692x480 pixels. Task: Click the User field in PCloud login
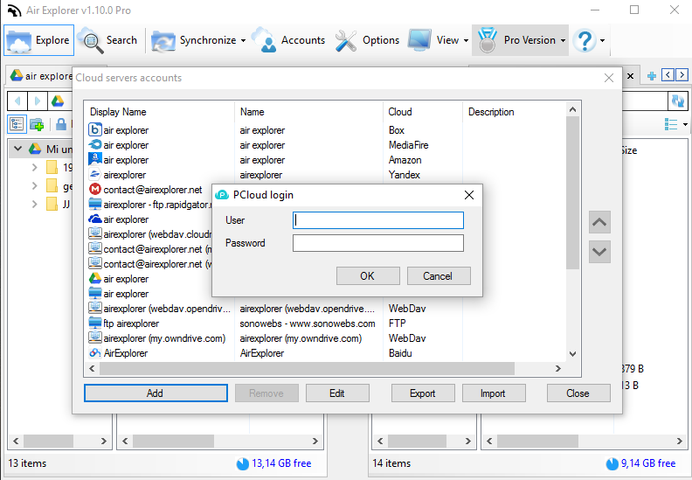click(378, 220)
